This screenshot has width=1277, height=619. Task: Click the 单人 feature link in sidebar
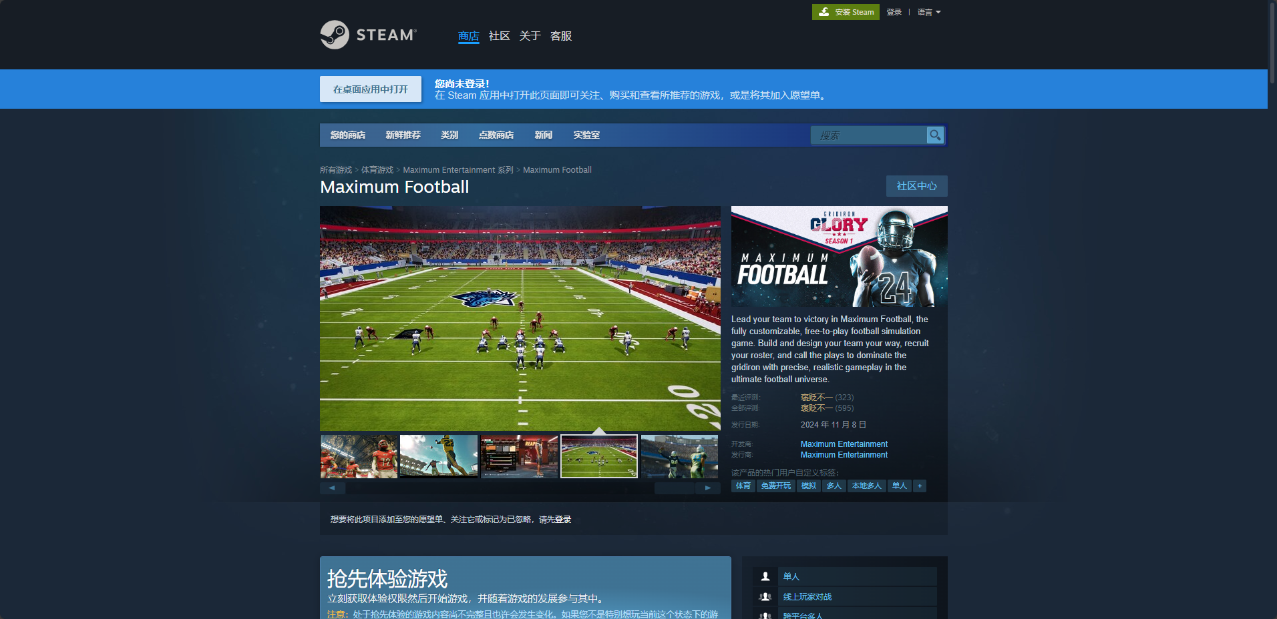[791, 576]
